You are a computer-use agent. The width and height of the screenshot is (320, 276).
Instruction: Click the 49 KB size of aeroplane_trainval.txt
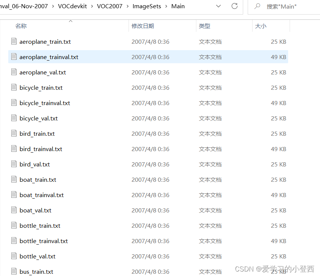[278, 57]
